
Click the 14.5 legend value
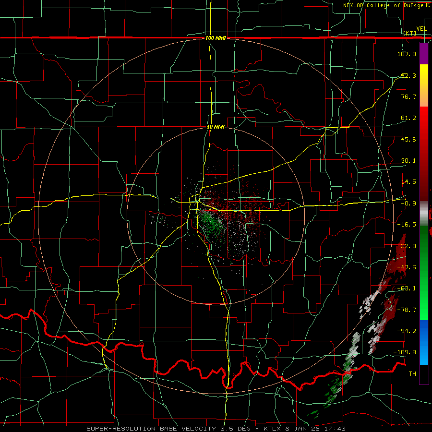pyautogui.click(x=408, y=181)
